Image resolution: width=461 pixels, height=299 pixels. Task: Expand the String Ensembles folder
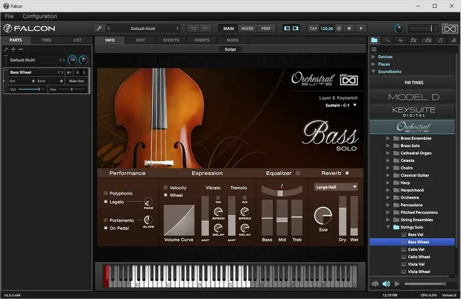click(388, 219)
